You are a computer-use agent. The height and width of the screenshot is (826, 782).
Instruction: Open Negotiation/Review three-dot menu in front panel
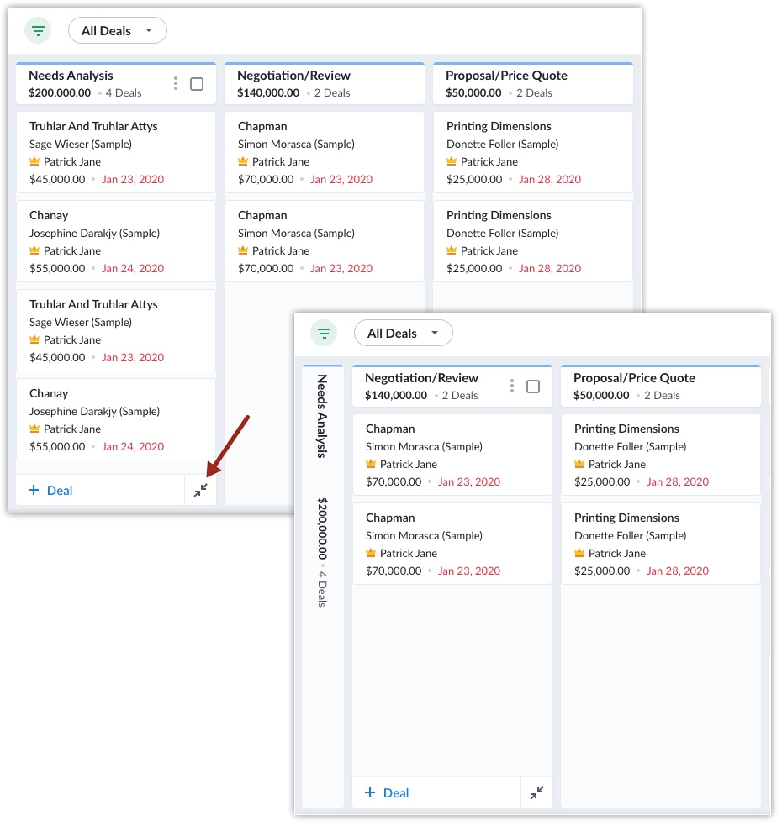pos(512,386)
